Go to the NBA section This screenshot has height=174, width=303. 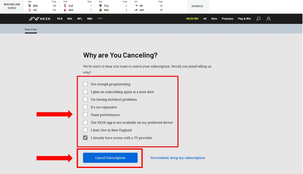[x=90, y=19]
